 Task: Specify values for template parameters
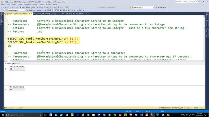point(83,10)
